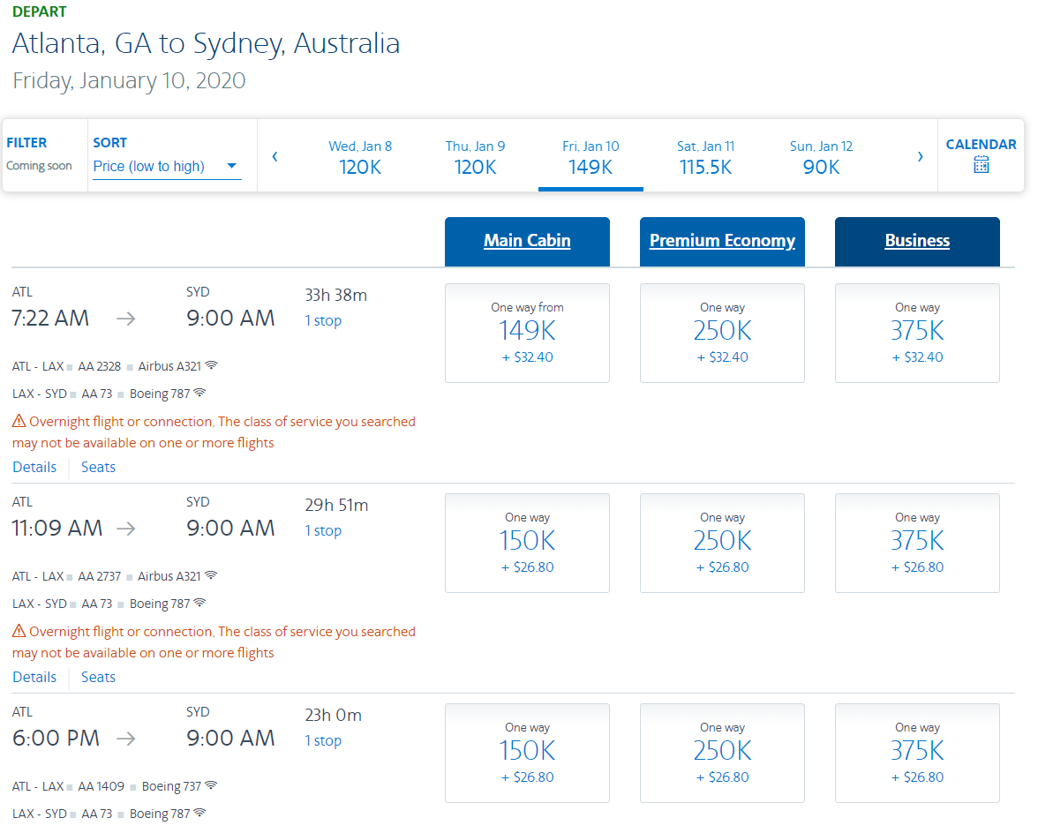The width and height of the screenshot is (1038, 833).
Task: Sort by Main Cabin column header
Action: (527, 241)
